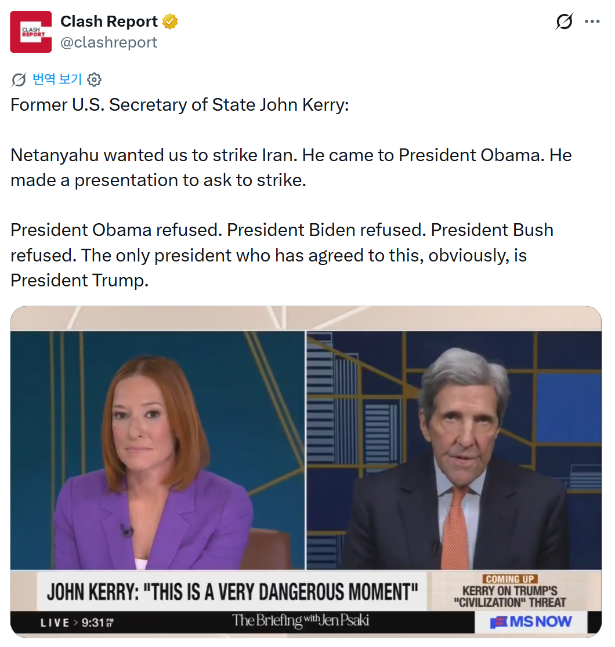Click the gold verified badge

[170, 21]
